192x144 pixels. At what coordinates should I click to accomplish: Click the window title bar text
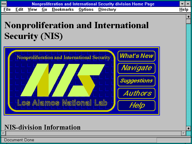[x=93, y=4]
